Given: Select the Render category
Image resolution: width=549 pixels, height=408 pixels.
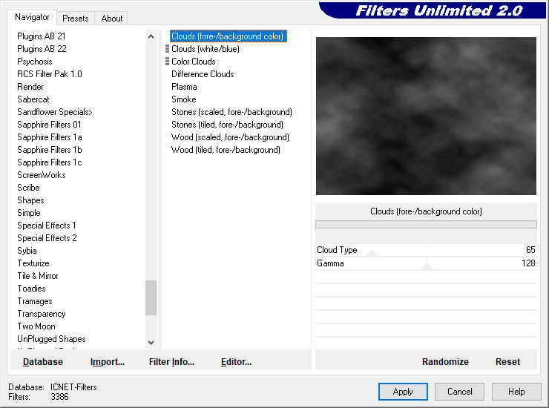Looking at the screenshot, I should pos(30,87).
